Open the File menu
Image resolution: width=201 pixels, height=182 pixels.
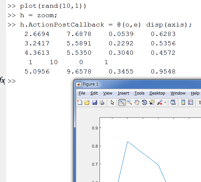click(x=82, y=93)
